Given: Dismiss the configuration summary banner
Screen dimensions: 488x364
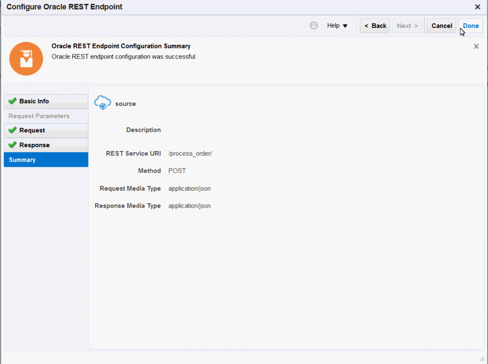Looking at the screenshot, I should (x=476, y=46).
